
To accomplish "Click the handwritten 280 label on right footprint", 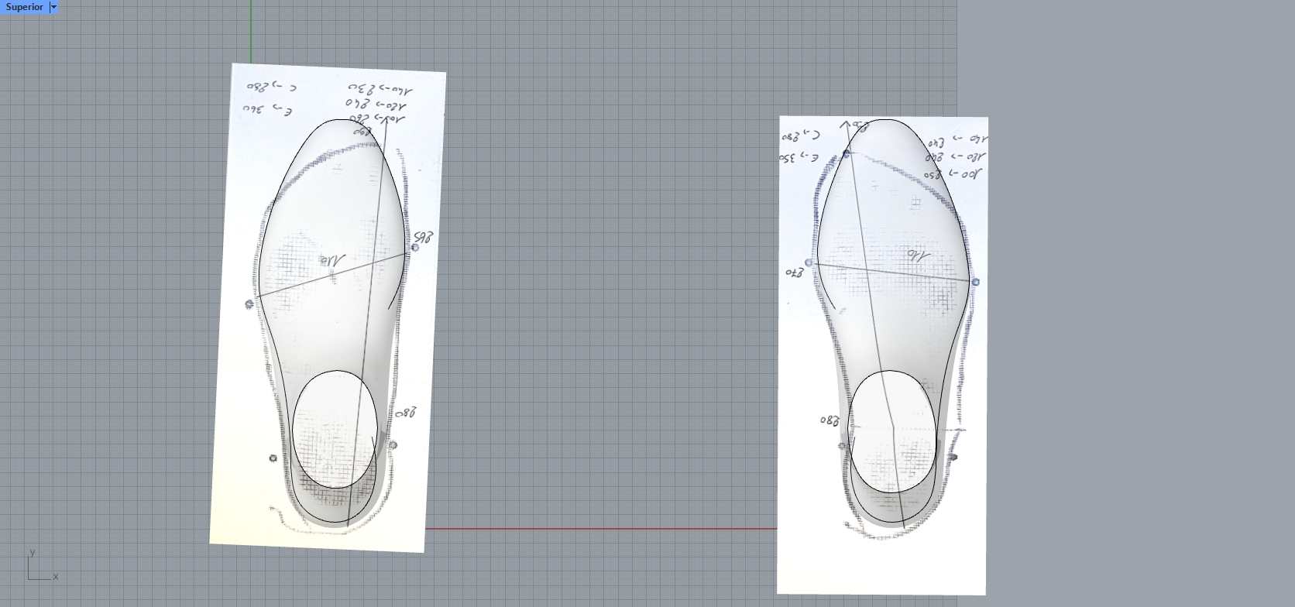I will pyautogui.click(x=829, y=421).
